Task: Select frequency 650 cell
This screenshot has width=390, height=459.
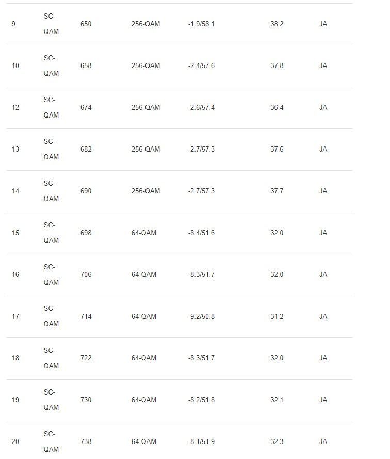Action: (x=86, y=24)
